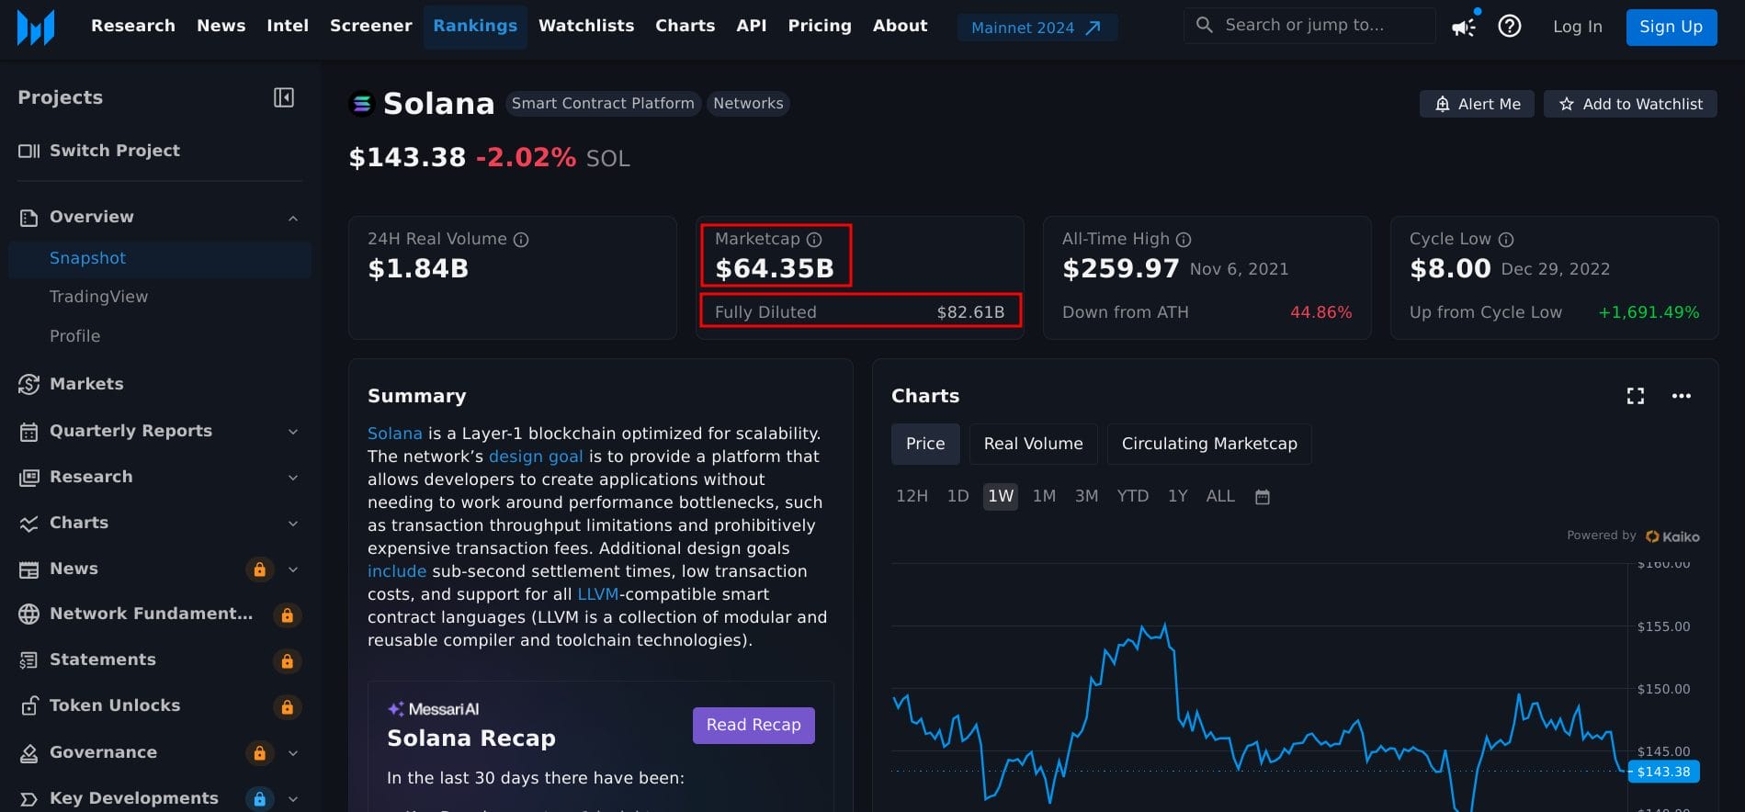This screenshot has height=812, width=1745.
Task: Open Screener in top navigation
Action: pos(371,26)
